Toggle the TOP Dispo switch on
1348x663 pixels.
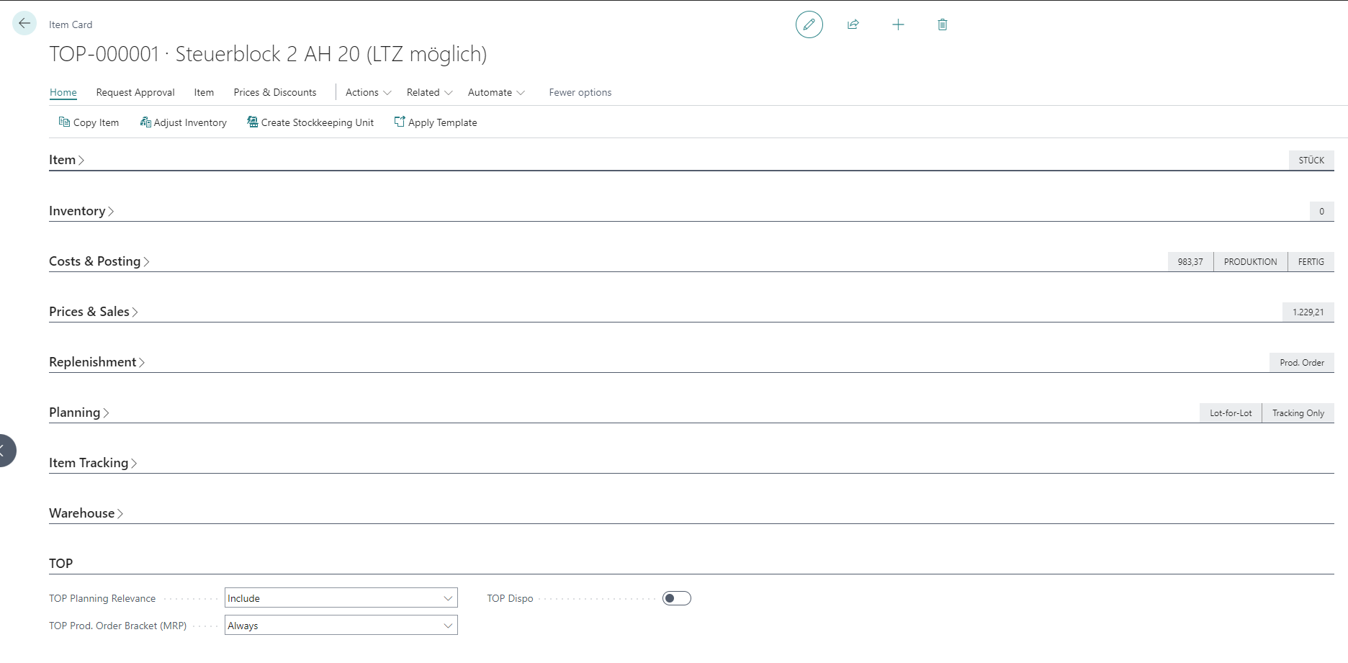(x=675, y=597)
